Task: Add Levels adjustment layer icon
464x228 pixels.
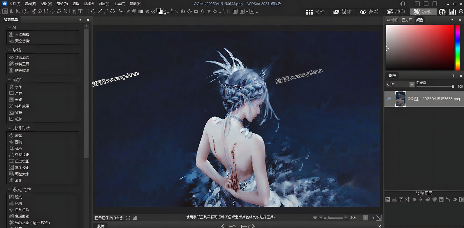Action: 394,199
